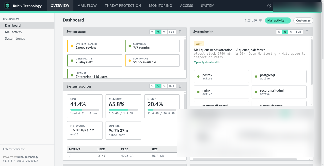This screenshot has width=324, height=166.
Task: Click the postfix active service card
Action: tap(221, 76)
